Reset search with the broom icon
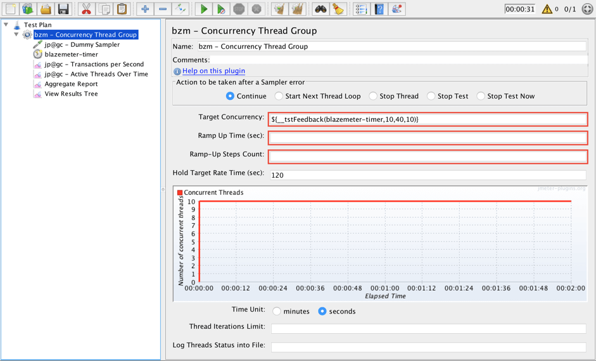Viewport: 596px width, 361px height. tap(338, 9)
